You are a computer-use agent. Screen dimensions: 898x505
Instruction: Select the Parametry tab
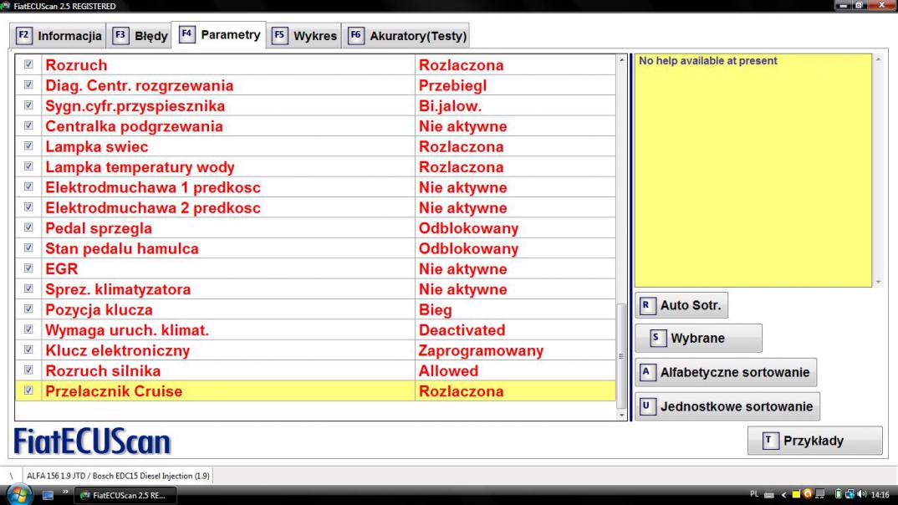pyautogui.click(x=219, y=35)
